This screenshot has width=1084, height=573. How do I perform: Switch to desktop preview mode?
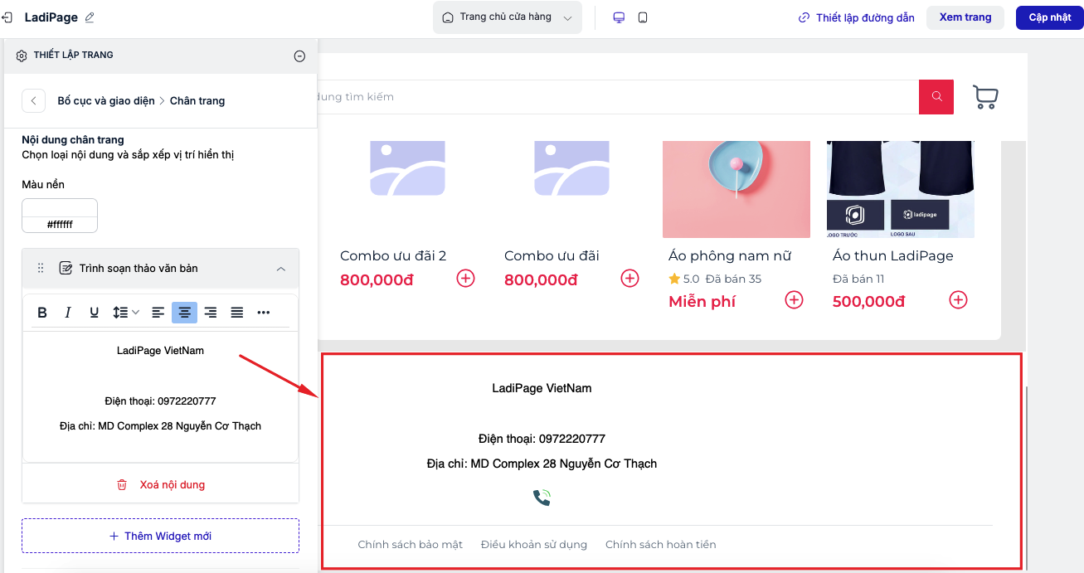click(x=619, y=17)
